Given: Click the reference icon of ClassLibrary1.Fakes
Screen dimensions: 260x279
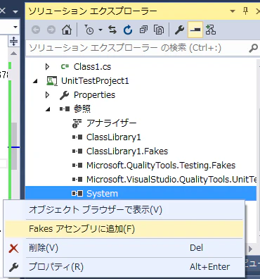Looking at the screenshot, I should tap(77, 151).
